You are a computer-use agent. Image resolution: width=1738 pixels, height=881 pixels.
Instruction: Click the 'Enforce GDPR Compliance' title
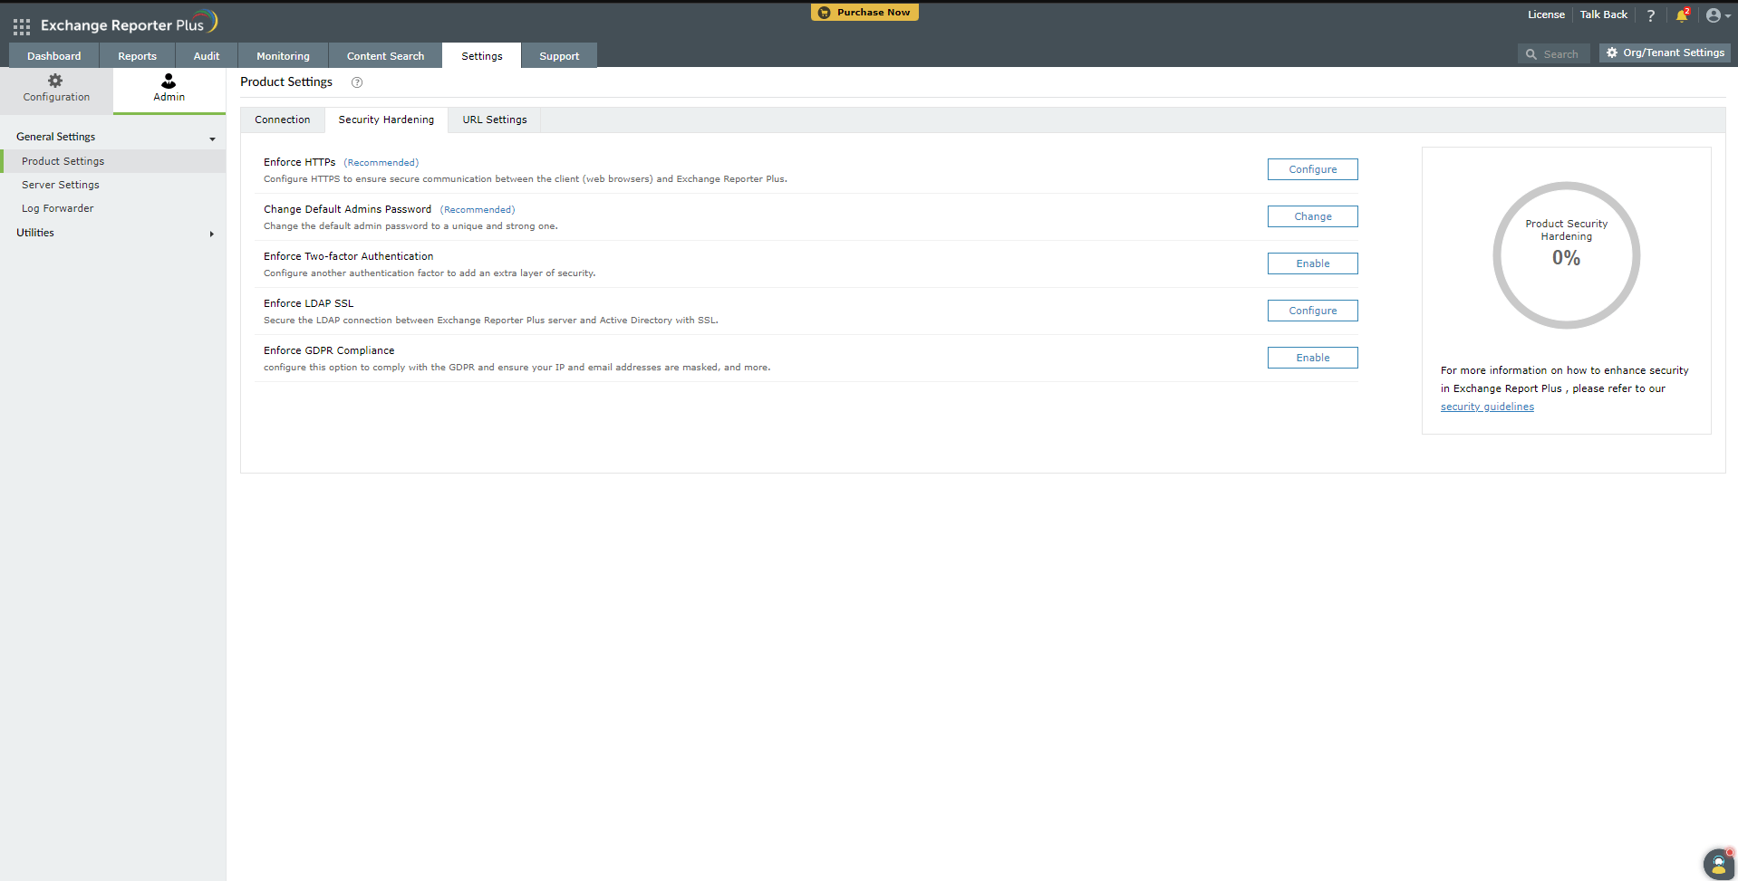(x=329, y=350)
